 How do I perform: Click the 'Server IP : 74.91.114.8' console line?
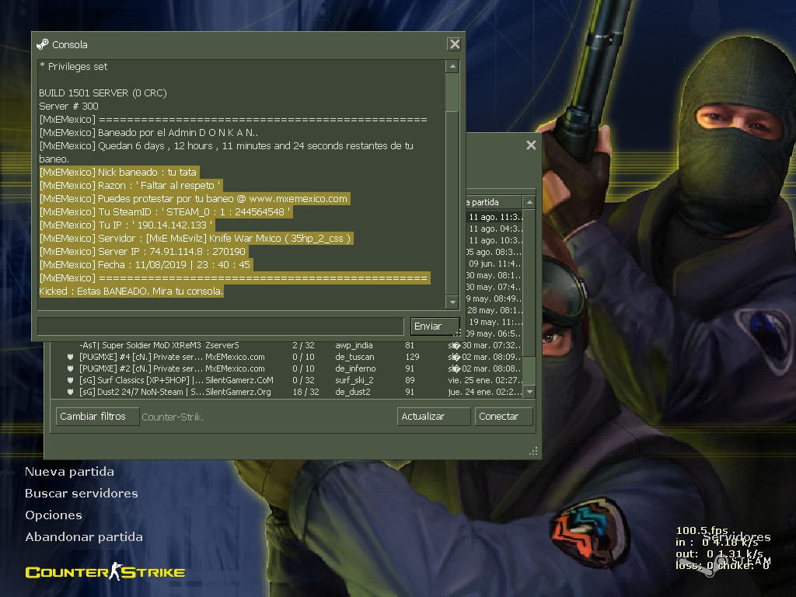click(143, 251)
